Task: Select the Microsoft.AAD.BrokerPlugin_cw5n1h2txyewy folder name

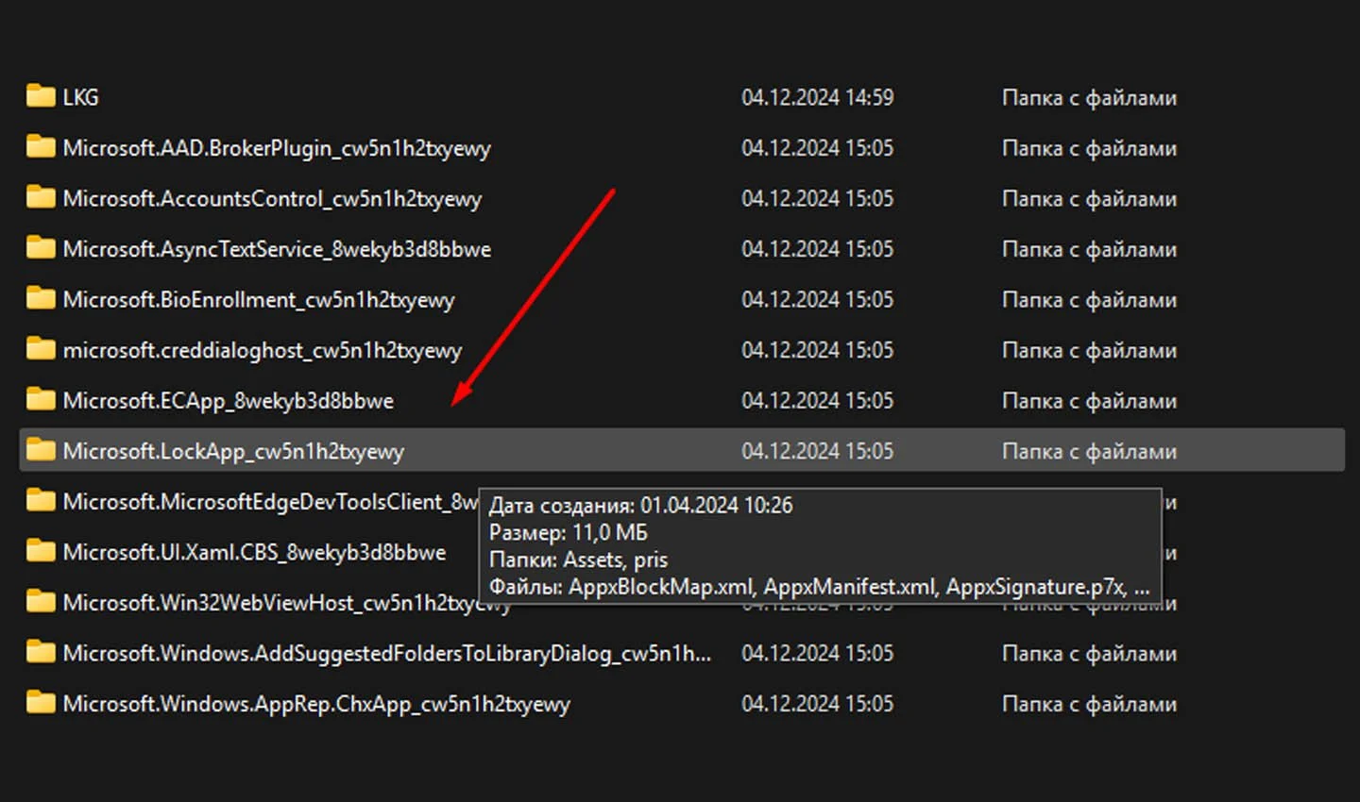Action: (277, 148)
